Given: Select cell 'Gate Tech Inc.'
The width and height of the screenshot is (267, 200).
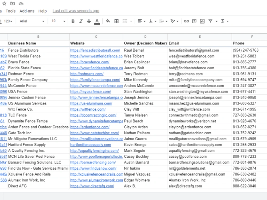Looking at the screenshot, I should [38, 133].
